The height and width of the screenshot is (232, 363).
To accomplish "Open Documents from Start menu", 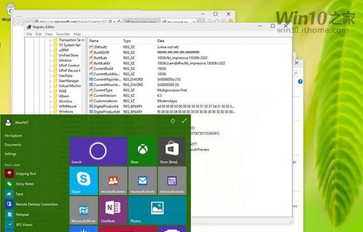I will [13, 145].
